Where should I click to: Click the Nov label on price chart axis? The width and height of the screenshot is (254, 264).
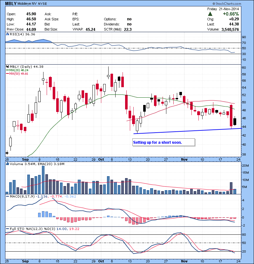point(184,159)
